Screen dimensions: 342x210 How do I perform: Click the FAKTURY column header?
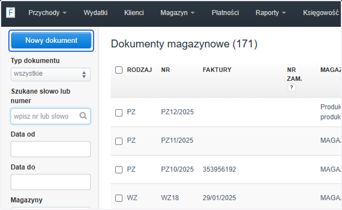pyautogui.click(x=217, y=70)
